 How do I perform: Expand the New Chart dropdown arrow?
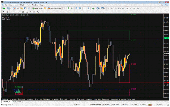pos(6,8)
